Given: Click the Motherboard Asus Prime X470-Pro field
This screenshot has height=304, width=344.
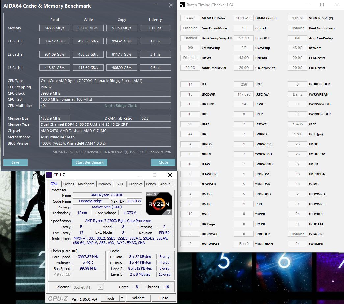Looking at the screenshot, I should click(x=105, y=137).
